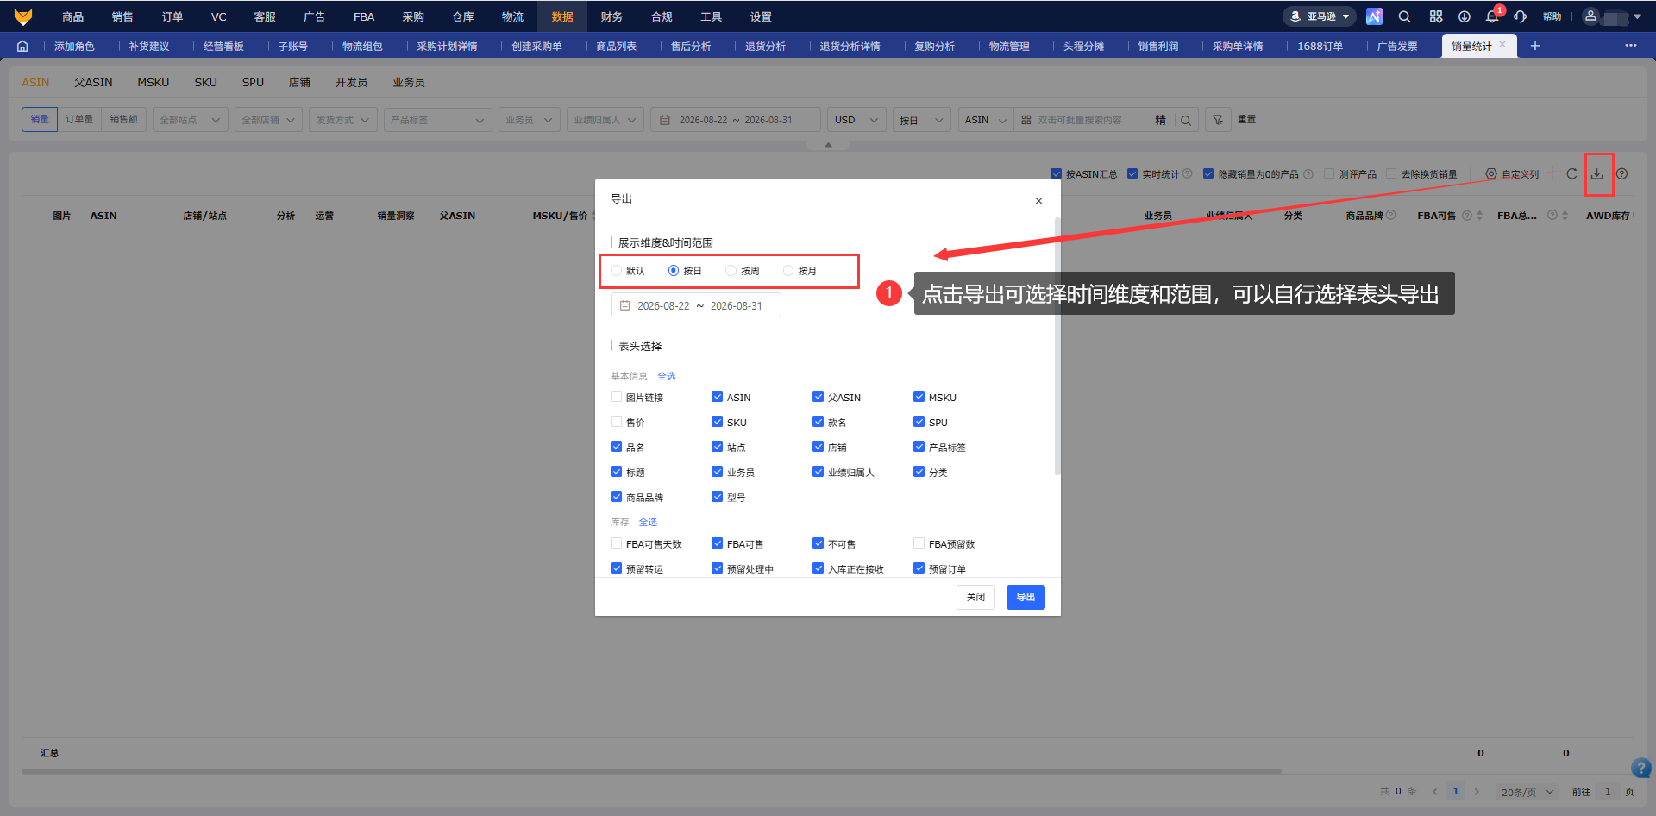The height and width of the screenshot is (816, 1656).
Task: Open the help question-mark icon beside export
Action: (1622, 173)
